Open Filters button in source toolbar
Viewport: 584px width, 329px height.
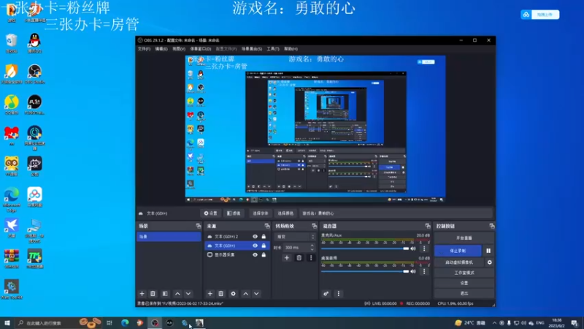pos(234,213)
